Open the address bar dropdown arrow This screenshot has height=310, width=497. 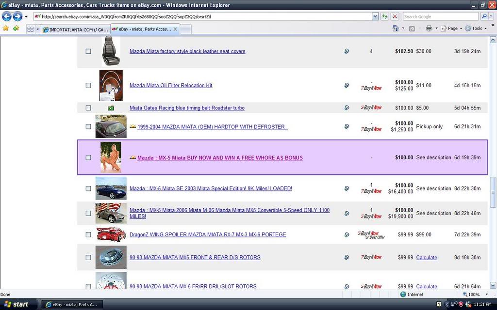point(375,15)
